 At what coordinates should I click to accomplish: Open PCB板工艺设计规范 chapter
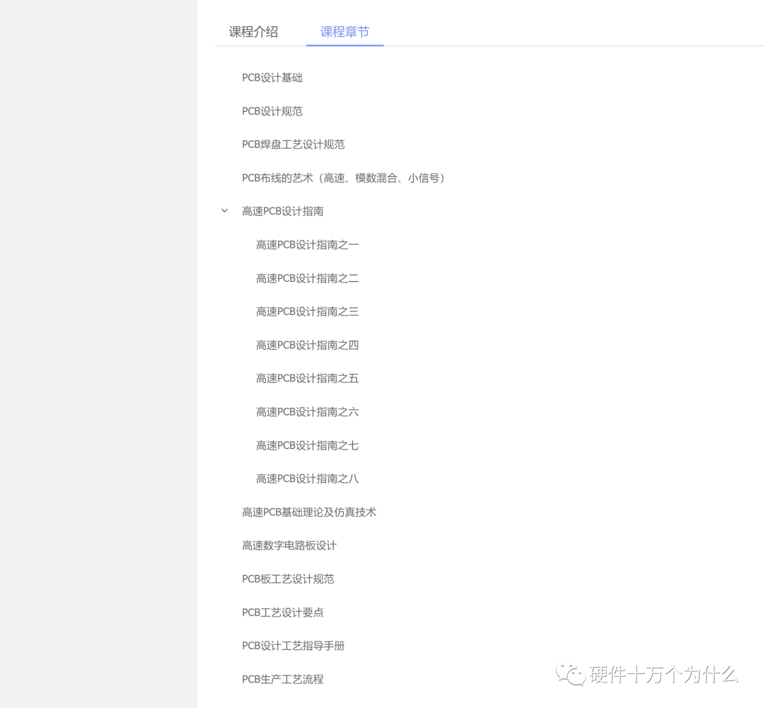288,579
